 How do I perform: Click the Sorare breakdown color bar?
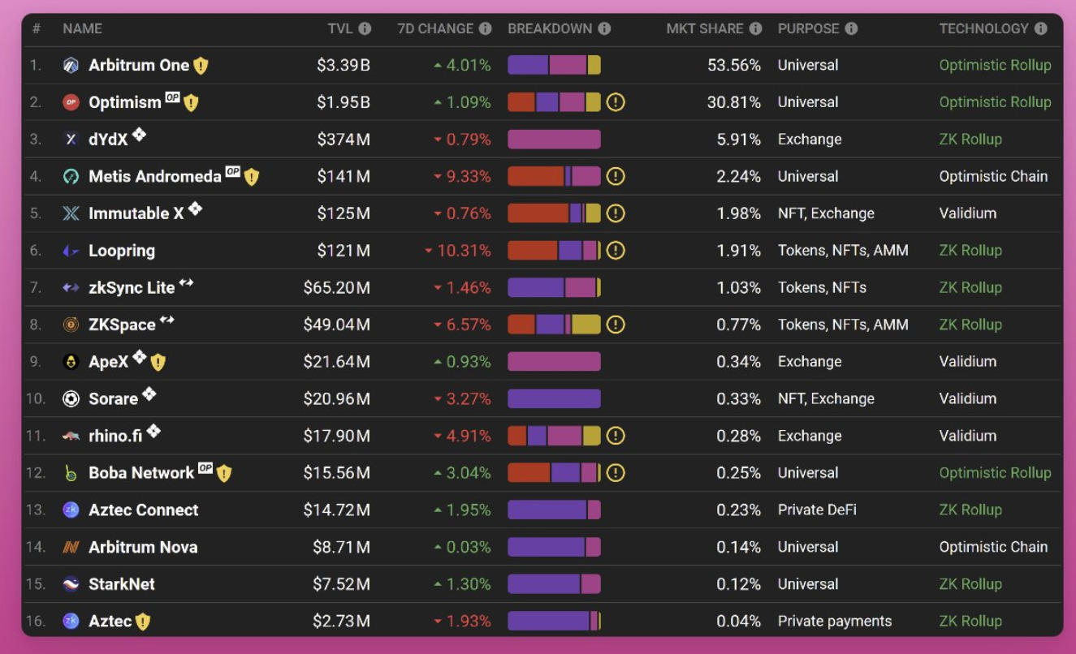pos(555,399)
